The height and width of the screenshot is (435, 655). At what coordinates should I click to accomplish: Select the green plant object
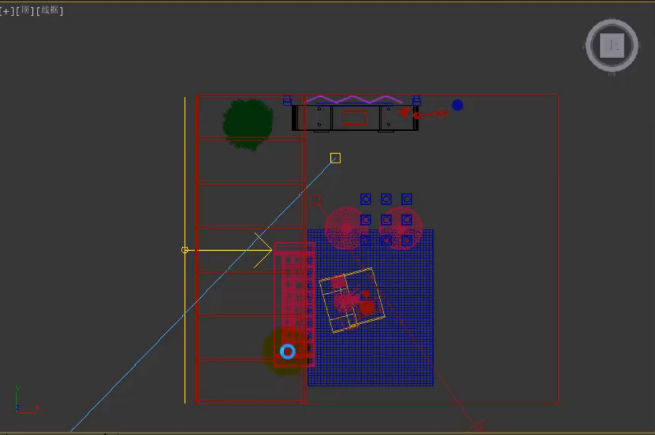(x=248, y=123)
